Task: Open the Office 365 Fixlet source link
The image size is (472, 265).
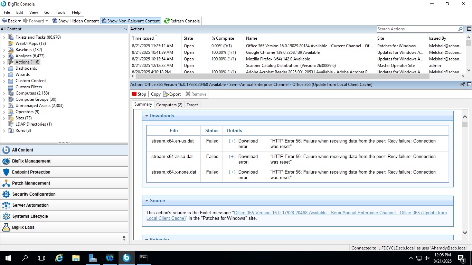Action: tap(340, 213)
